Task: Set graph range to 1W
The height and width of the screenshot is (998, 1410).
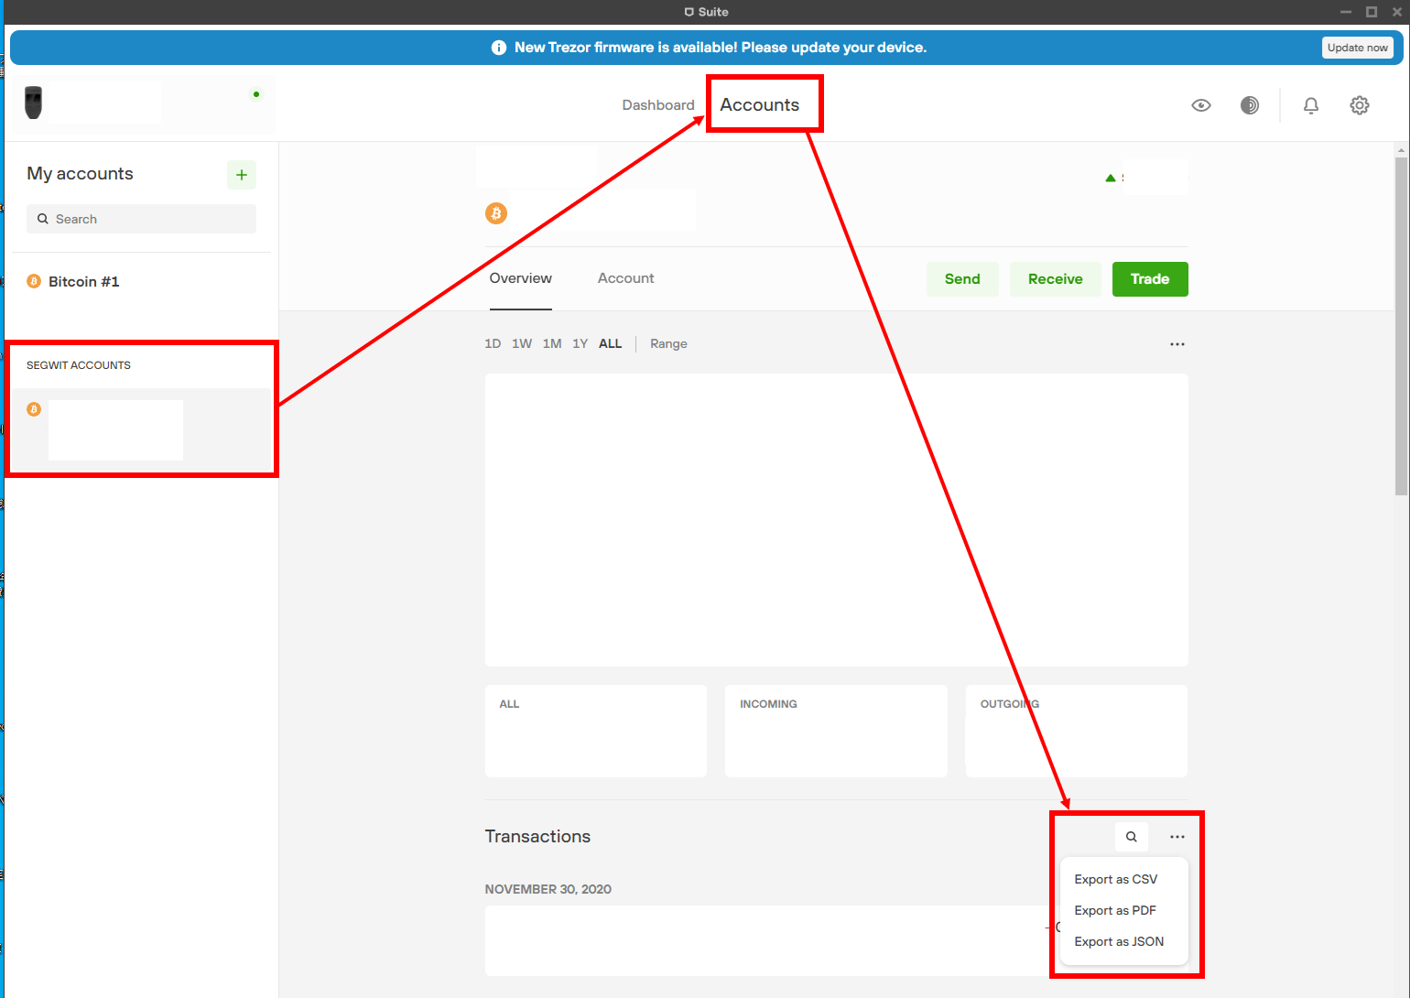Action: click(x=522, y=344)
